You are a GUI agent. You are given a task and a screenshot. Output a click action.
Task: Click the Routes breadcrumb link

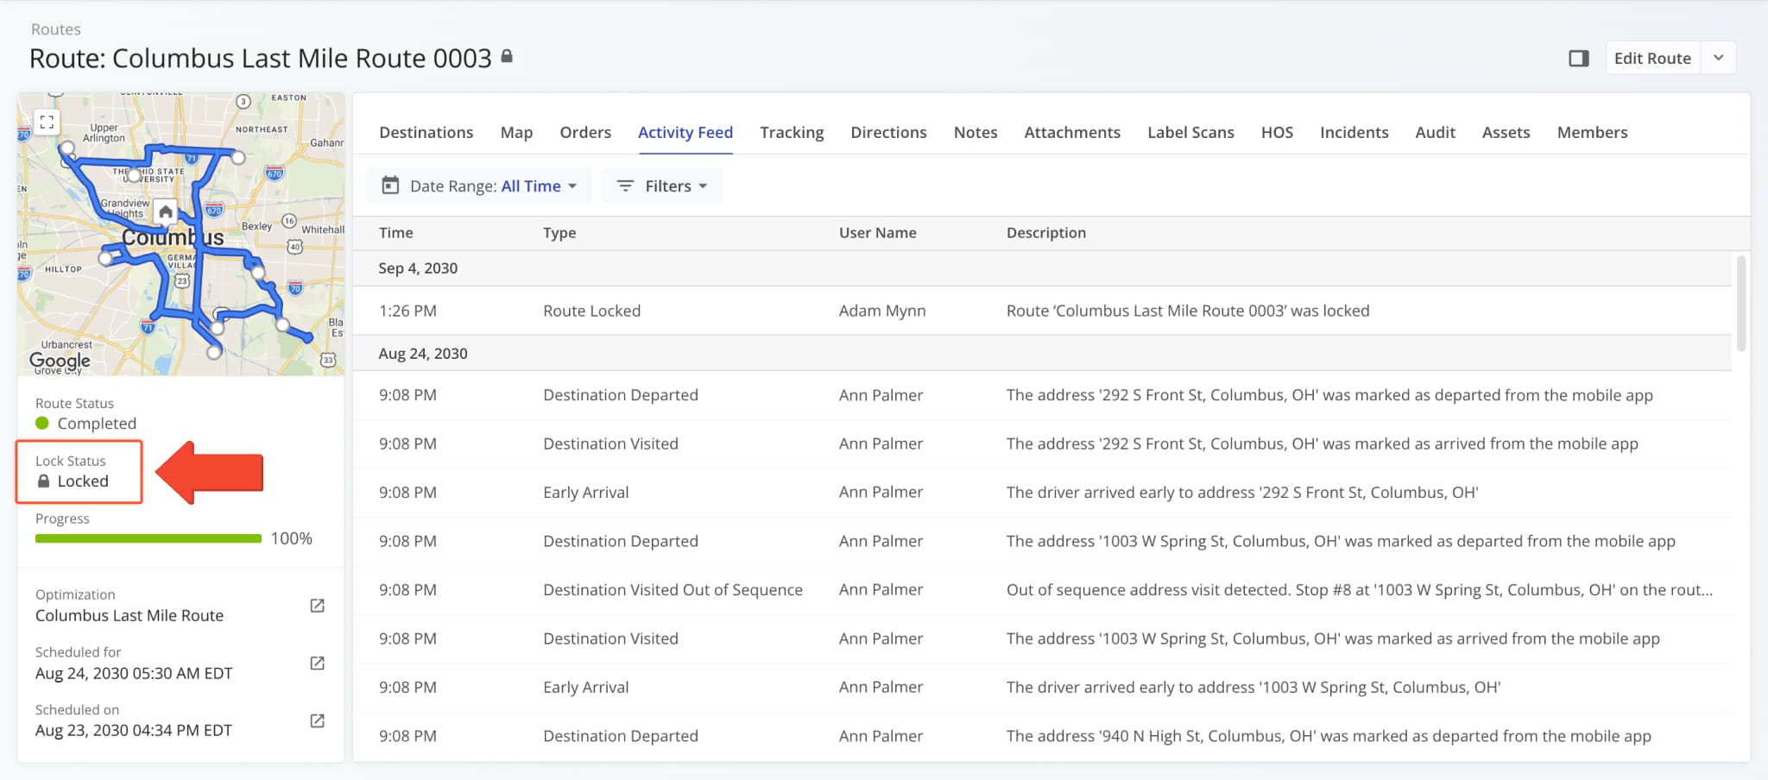click(x=56, y=29)
